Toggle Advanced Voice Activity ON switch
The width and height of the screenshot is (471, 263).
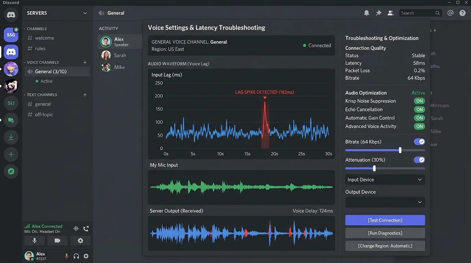pyautogui.click(x=419, y=126)
